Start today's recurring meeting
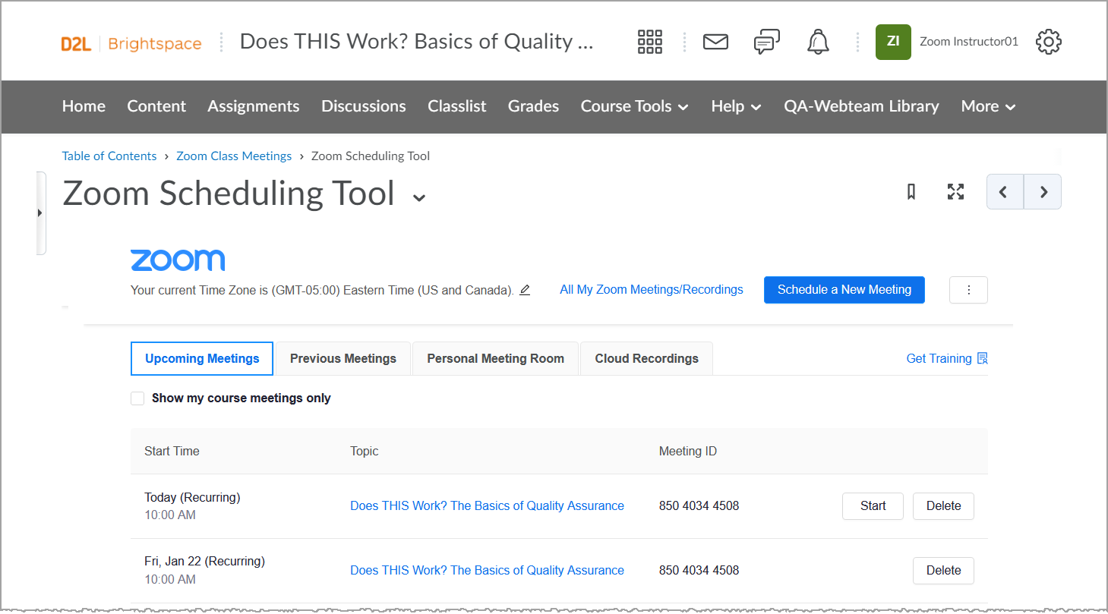 pyautogui.click(x=873, y=506)
